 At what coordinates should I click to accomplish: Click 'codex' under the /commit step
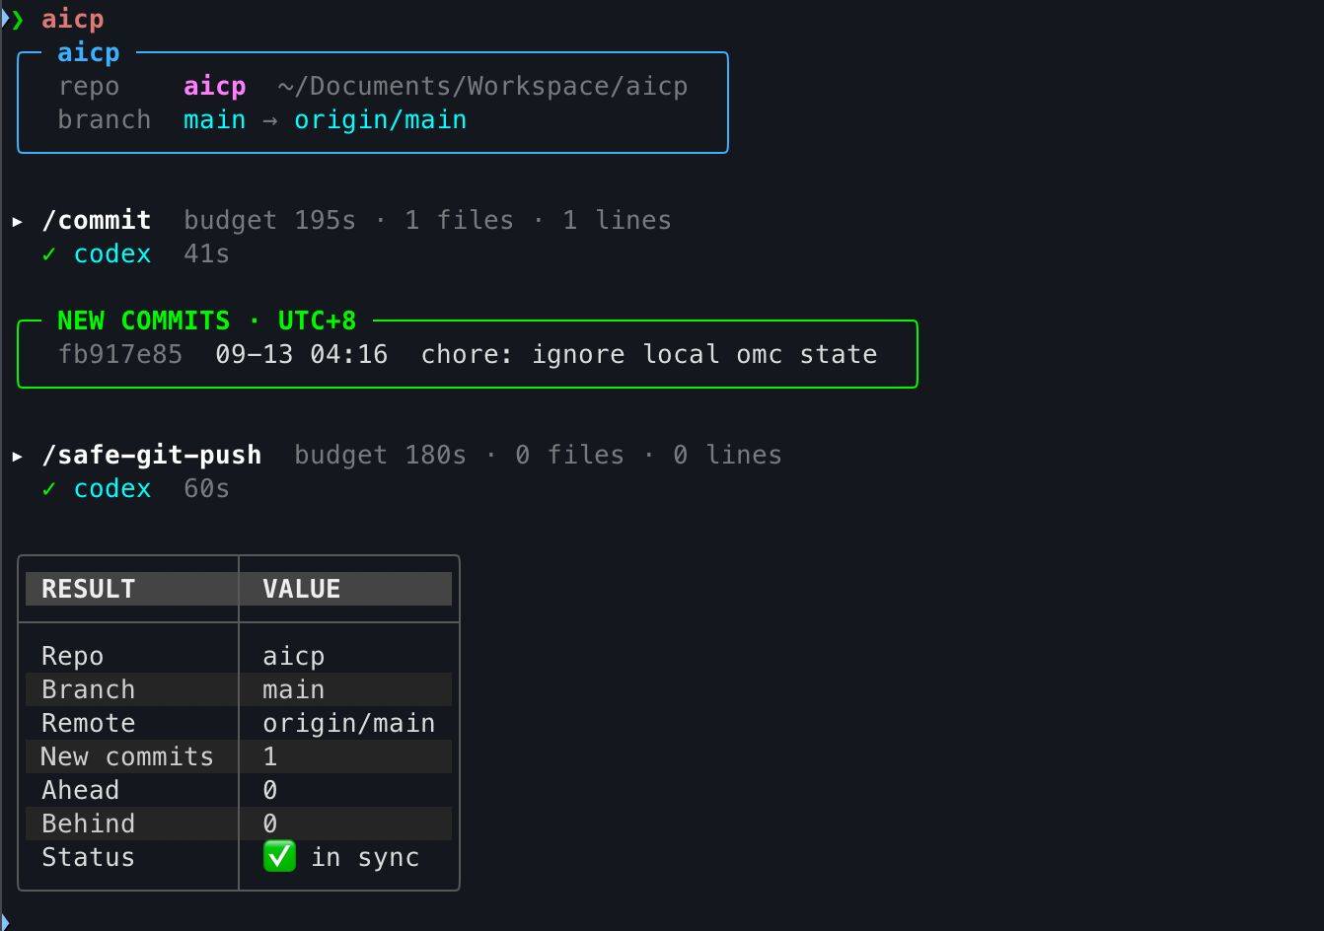pos(112,254)
